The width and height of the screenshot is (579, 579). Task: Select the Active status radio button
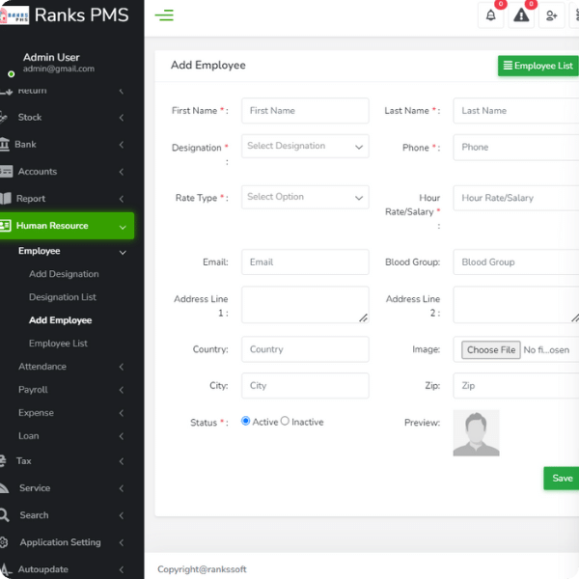[246, 421]
